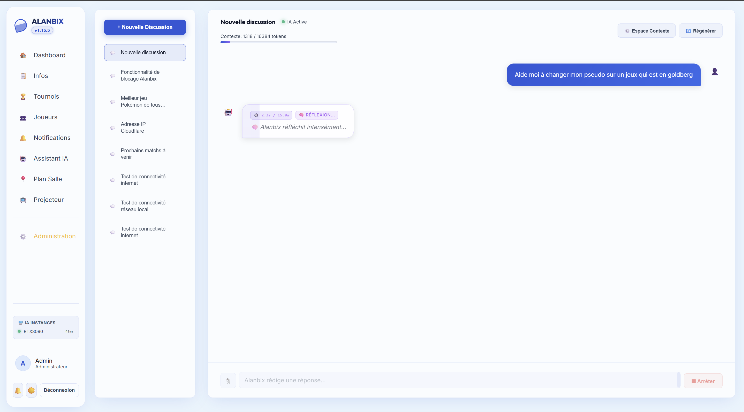Open the Notifications menu item
744x412 pixels.
[46, 138]
